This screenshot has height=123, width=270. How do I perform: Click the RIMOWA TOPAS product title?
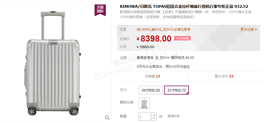184,6
